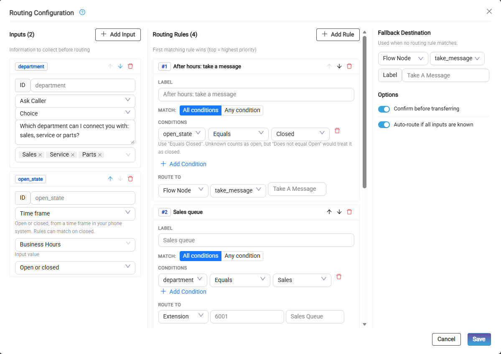Move Sales queue rule down
The width and height of the screenshot is (501, 354).
(x=339, y=212)
